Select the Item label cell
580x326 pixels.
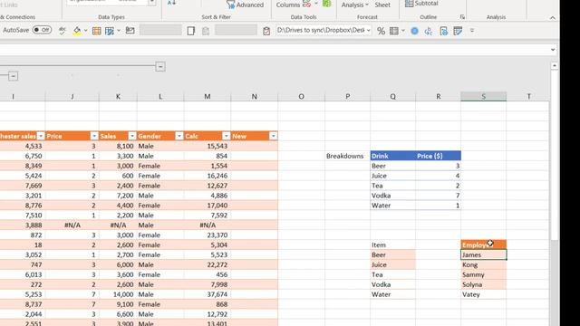tap(392, 244)
